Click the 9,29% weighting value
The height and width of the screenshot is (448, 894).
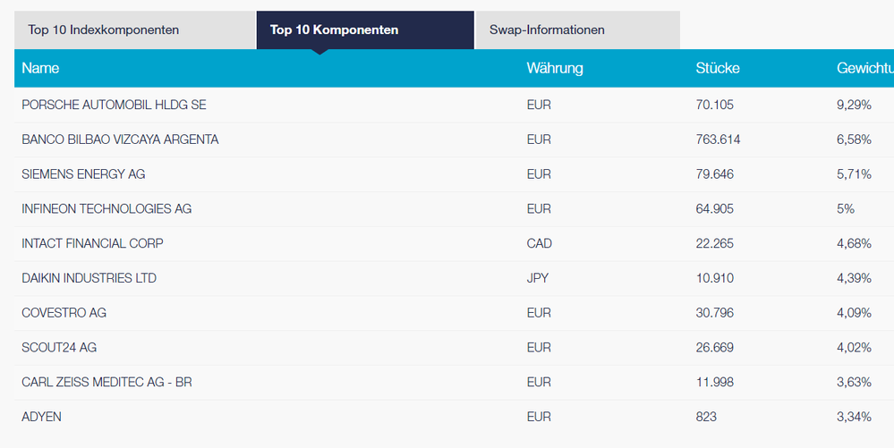pos(854,105)
